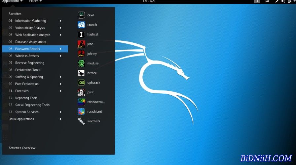Click Activities Overview link

[22, 148]
